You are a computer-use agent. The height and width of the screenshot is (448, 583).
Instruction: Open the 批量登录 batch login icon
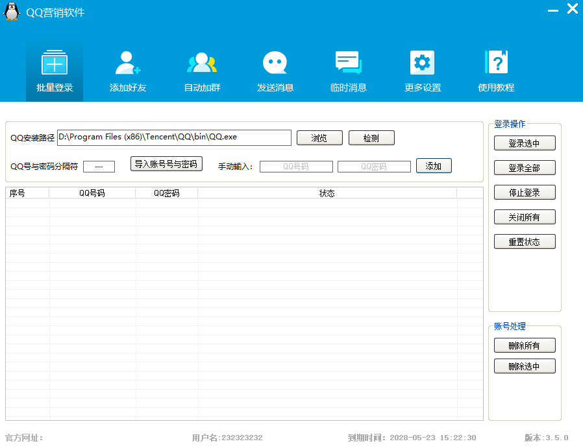(55, 63)
